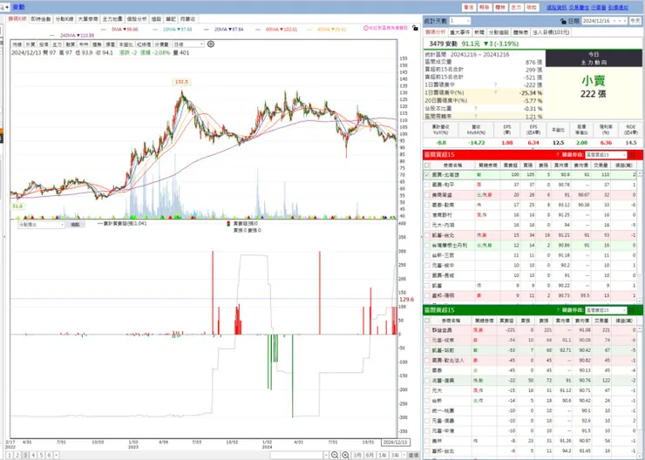Viewport: 645px width, 460px height.
Task: Open dropdown of the bottom empty input box
Action: (x=326, y=455)
